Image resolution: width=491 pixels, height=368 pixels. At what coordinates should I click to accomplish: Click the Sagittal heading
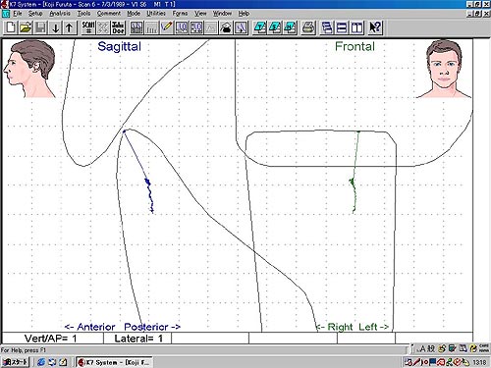(120, 46)
